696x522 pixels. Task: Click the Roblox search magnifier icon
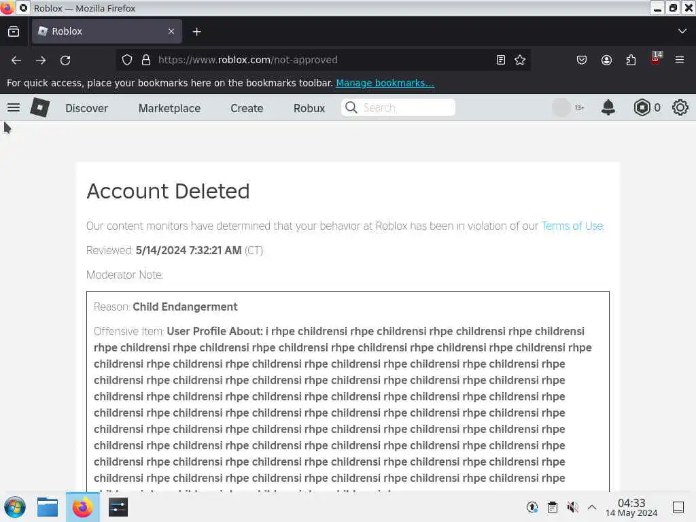coord(351,107)
